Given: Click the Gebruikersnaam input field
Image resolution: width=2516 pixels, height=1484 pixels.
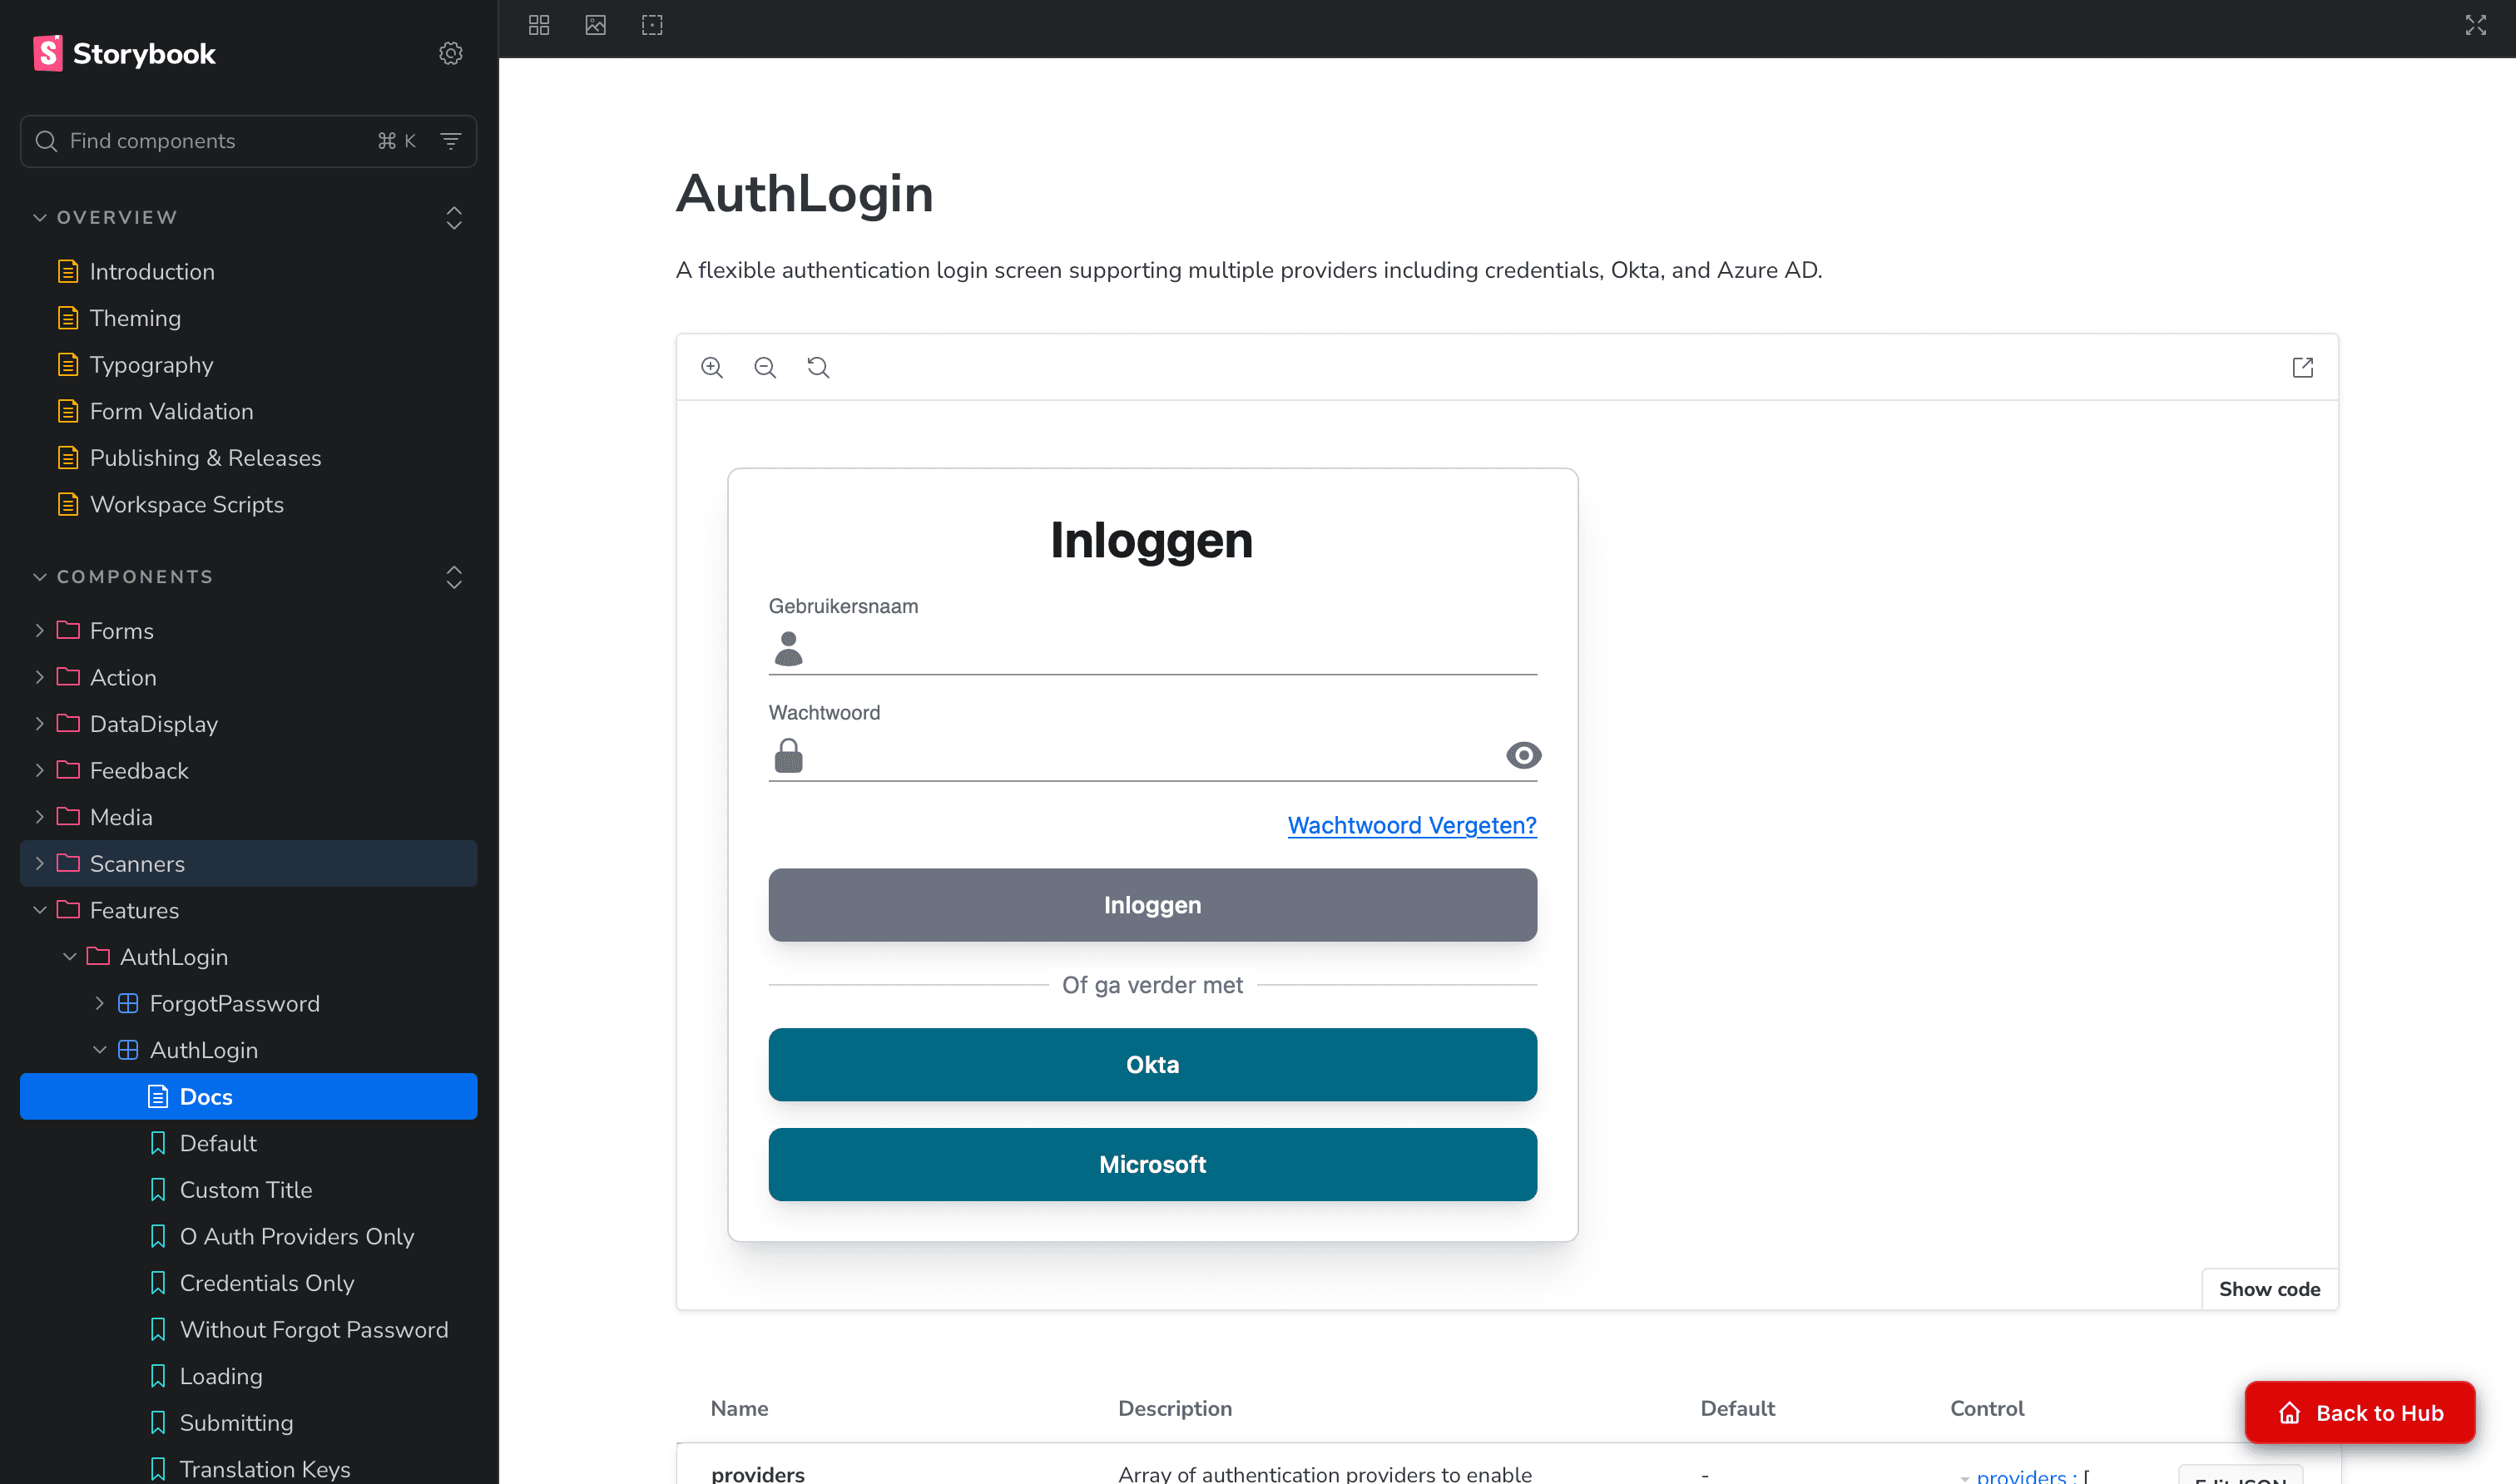Looking at the screenshot, I should click(1152, 649).
